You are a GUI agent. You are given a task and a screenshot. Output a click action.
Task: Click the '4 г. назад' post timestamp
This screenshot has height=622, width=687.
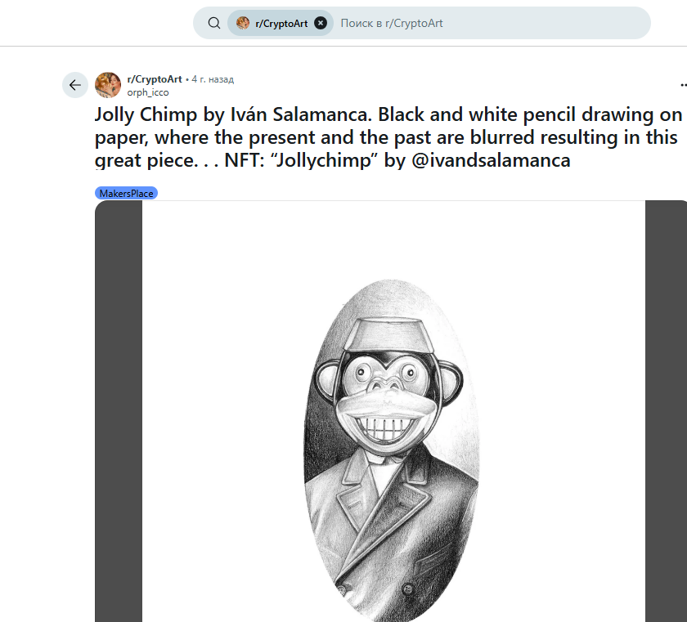213,79
